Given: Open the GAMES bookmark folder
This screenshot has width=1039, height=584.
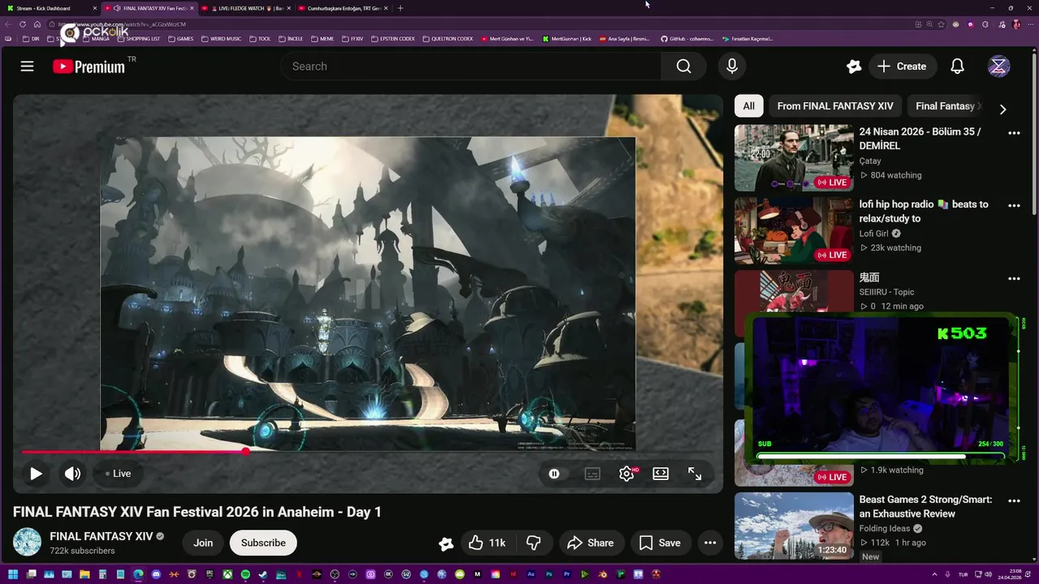Looking at the screenshot, I should pyautogui.click(x=181, y=38).
